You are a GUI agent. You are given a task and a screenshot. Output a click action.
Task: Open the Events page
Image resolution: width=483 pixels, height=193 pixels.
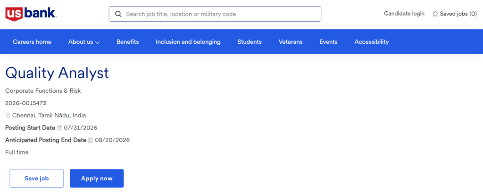click(328, 42)
